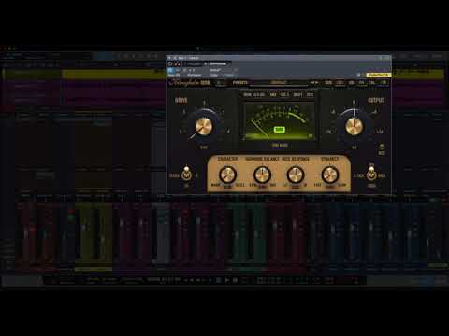Click the Record button in the transport bar
Viewport: 449px width, 336px height.
click(236, 280)
